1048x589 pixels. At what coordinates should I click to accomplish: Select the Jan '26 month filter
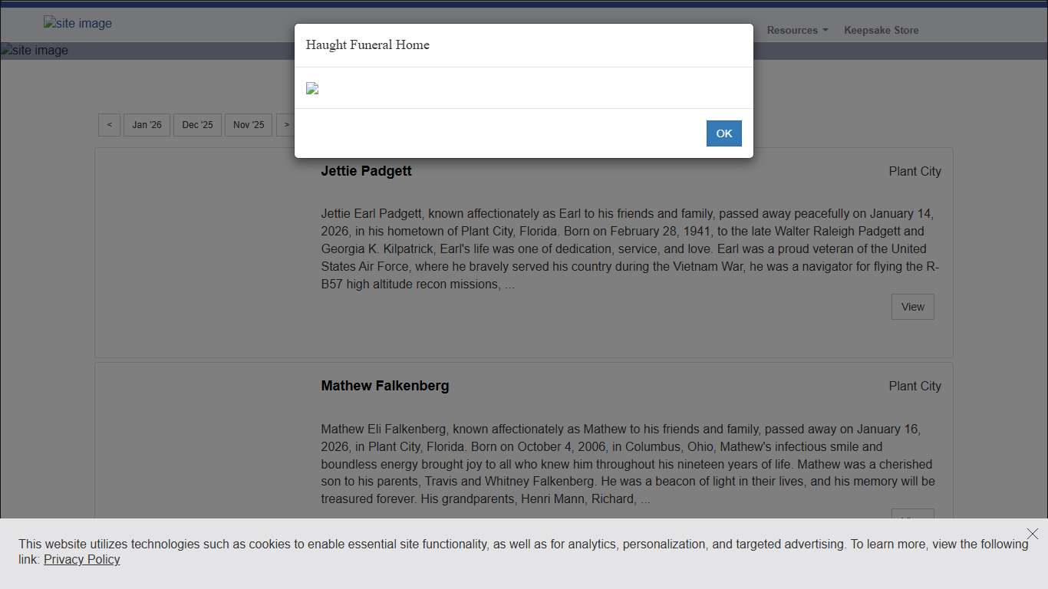[x=147, y=125]
